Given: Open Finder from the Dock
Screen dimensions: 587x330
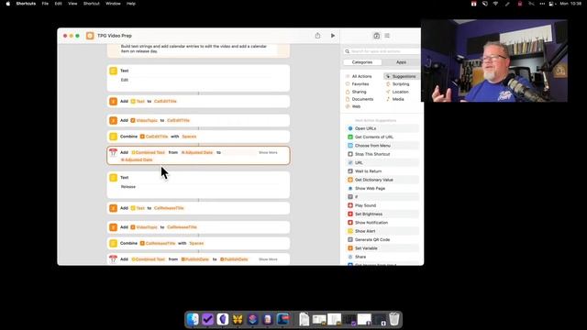Looking at the screenshot, I should tap(193, 319).
